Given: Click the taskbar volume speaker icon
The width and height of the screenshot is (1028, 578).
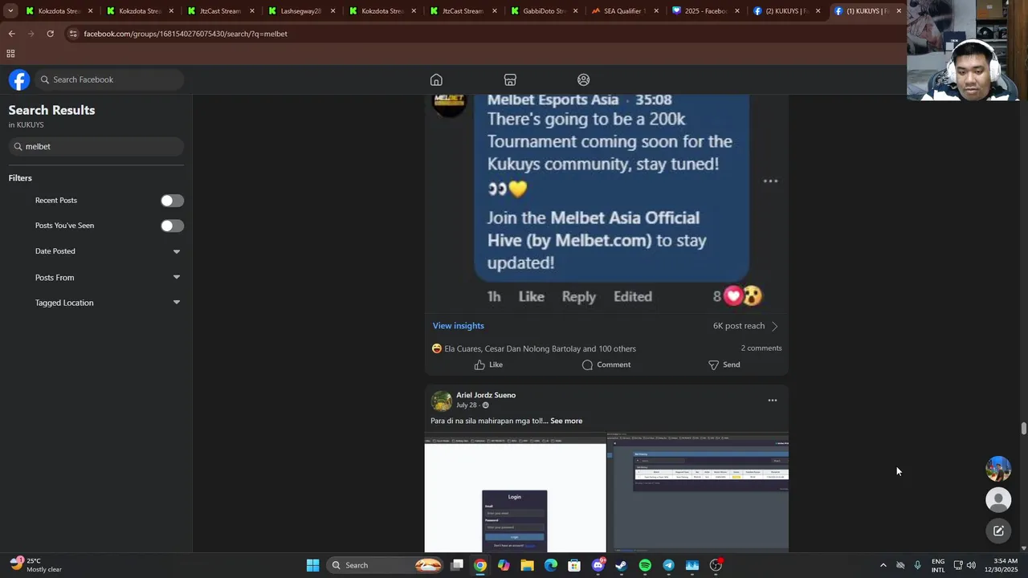Looking at the screenshot, I should 972,565.
